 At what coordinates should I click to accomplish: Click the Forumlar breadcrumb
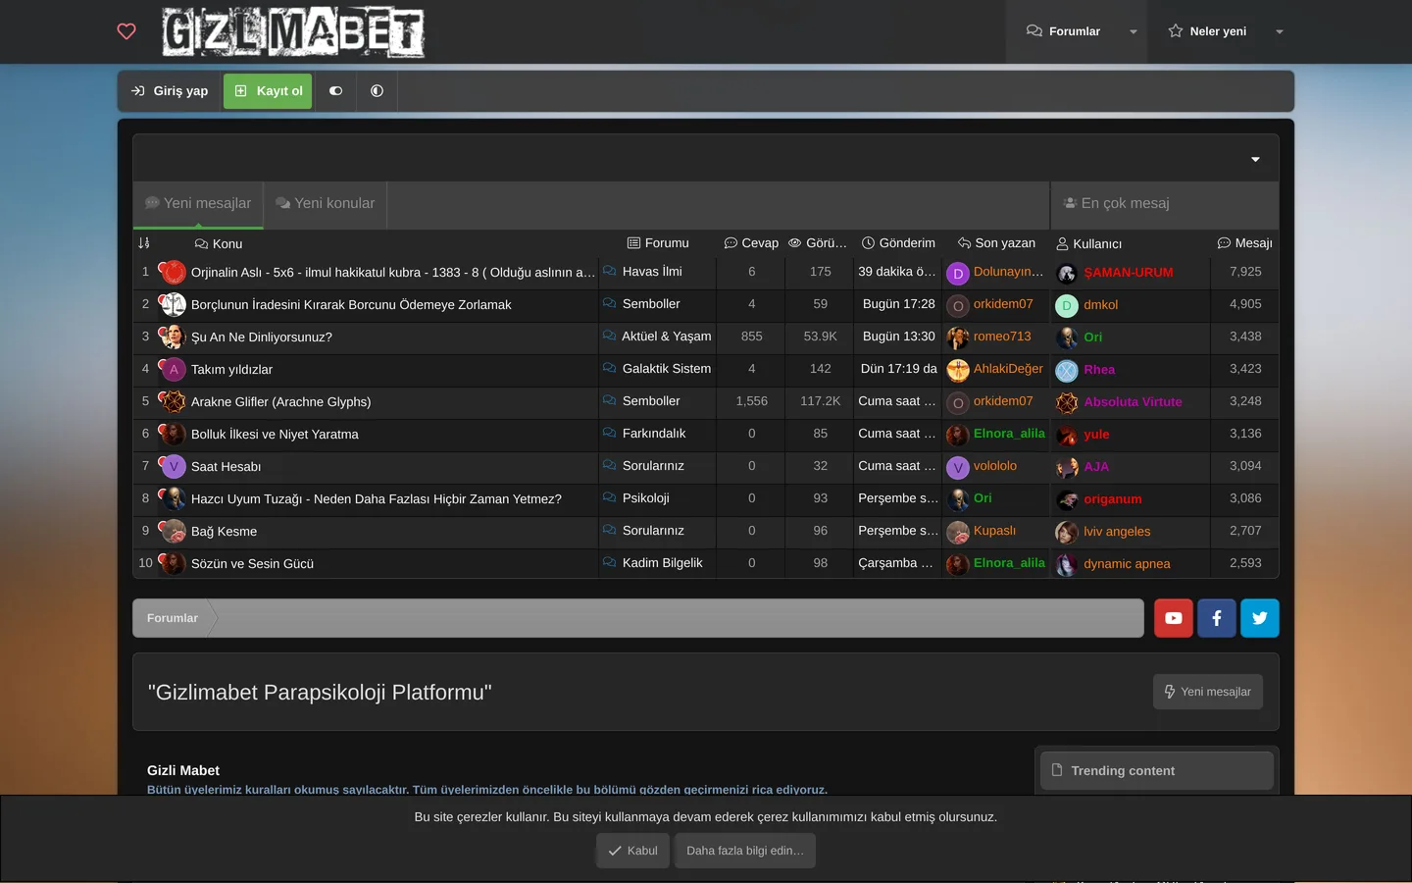point(173,618)
